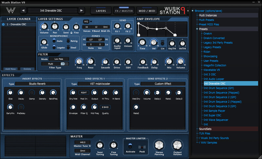
Task: Click Add New layer button
Action: [10, 69]
